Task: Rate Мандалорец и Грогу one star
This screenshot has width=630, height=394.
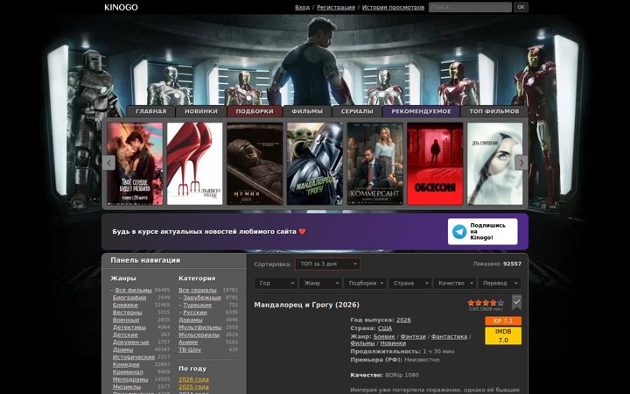Action: point(471,302)
